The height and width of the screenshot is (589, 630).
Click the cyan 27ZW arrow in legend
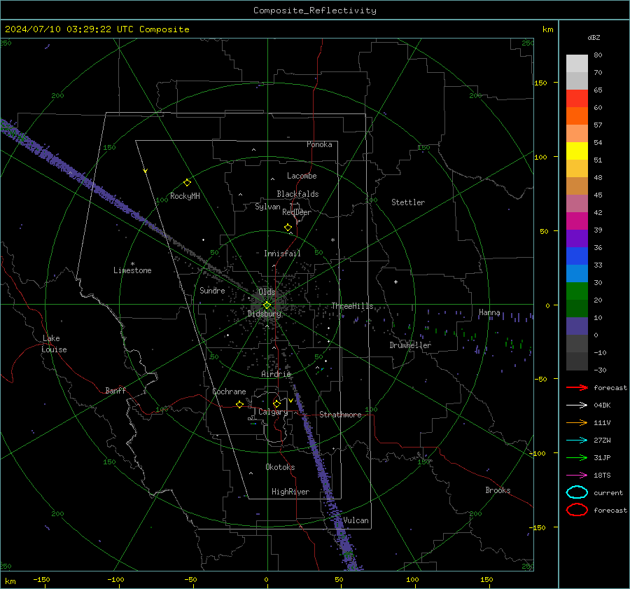pos(577,441)
